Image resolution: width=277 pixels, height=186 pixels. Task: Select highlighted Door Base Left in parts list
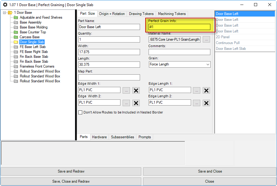pos(245,14)
